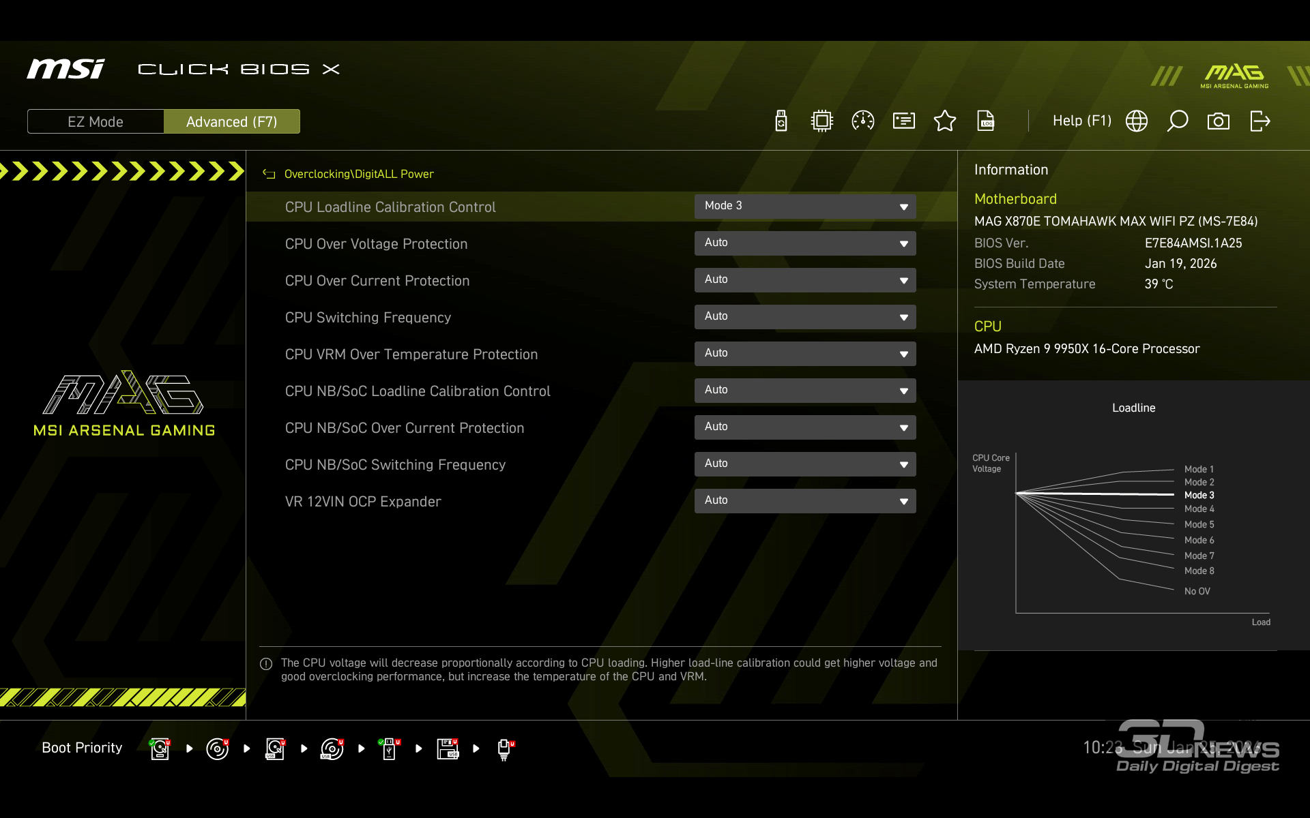Click the back arrow beside breadcrumb

tap(269, 175)
